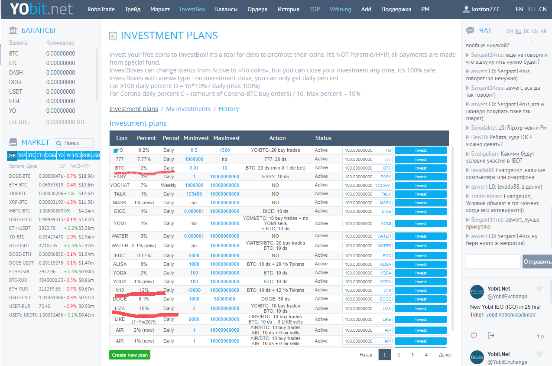Invest in the LIZA plan
The width and height of the screenshot is (552, 366).
[420, 309]
